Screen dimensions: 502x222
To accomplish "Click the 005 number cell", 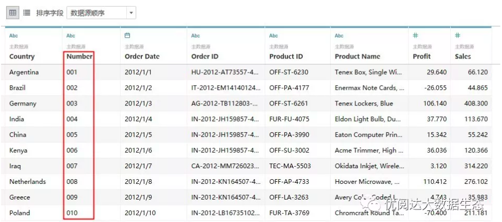I will 72,135.
